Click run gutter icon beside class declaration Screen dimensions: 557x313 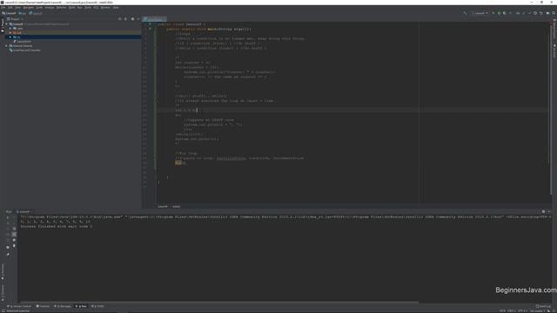coord(150,24)
